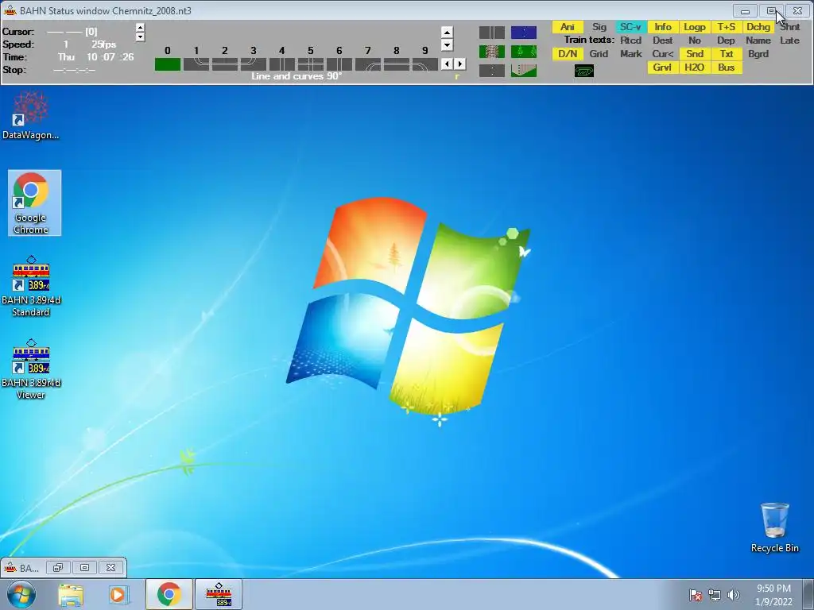
Task: Toggle Late train text
Action: click(789, 41)
